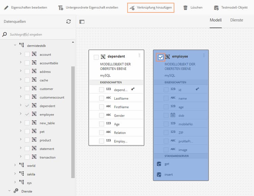Viewport: 254px width, 196px height.
Task: Click the customer table icon
Action: (34, 88)
